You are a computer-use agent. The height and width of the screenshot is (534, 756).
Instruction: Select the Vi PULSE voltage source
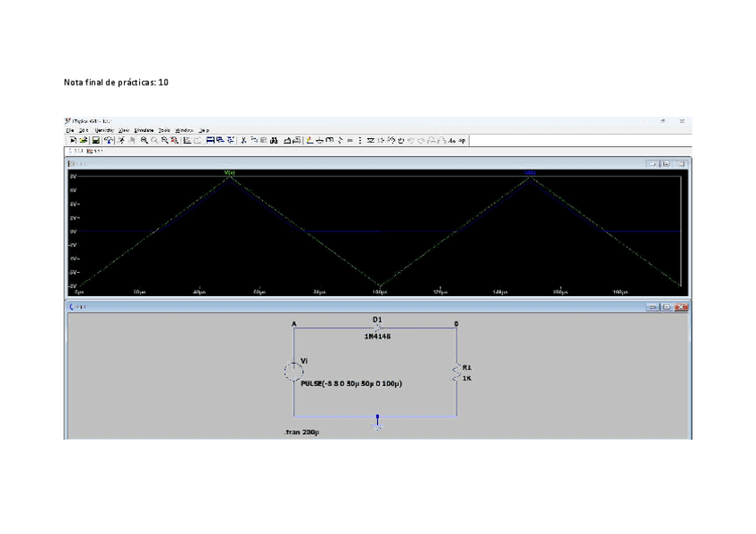point(292,371)
